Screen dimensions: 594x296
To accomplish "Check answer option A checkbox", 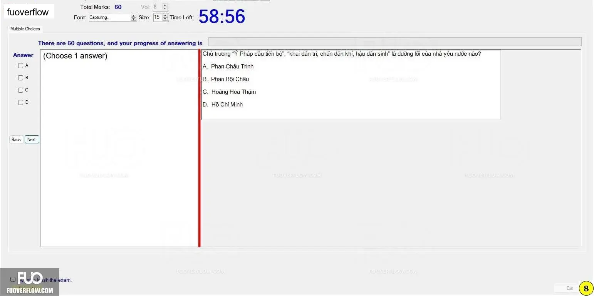I will 21,66.
